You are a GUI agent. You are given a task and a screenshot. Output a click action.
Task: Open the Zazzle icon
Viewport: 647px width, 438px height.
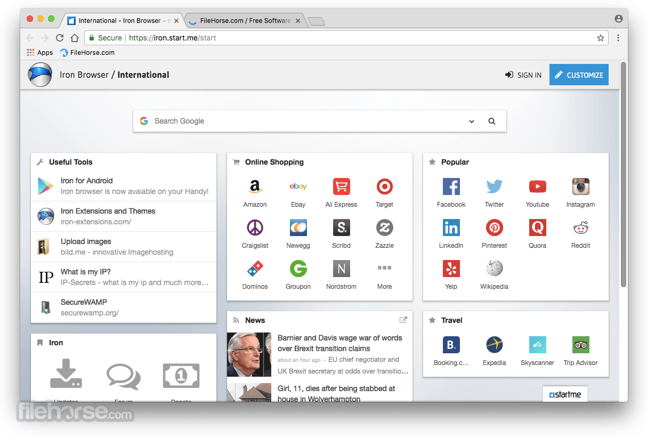pyautogui.click(x=384, y=228)
